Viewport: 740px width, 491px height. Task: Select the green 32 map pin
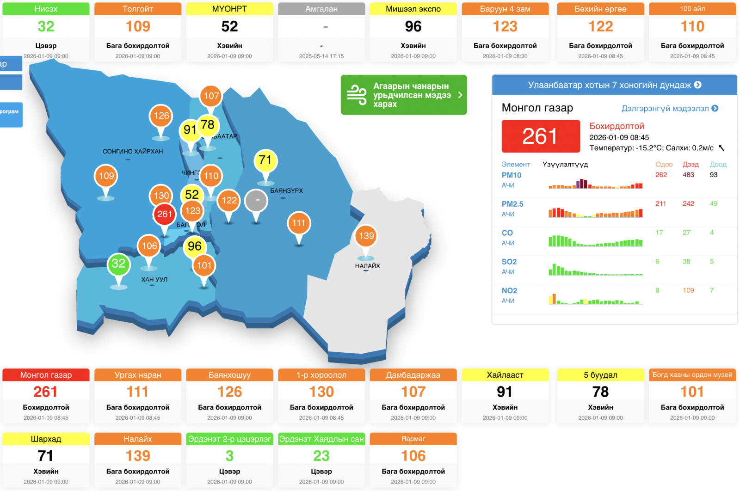pos(118,264)
